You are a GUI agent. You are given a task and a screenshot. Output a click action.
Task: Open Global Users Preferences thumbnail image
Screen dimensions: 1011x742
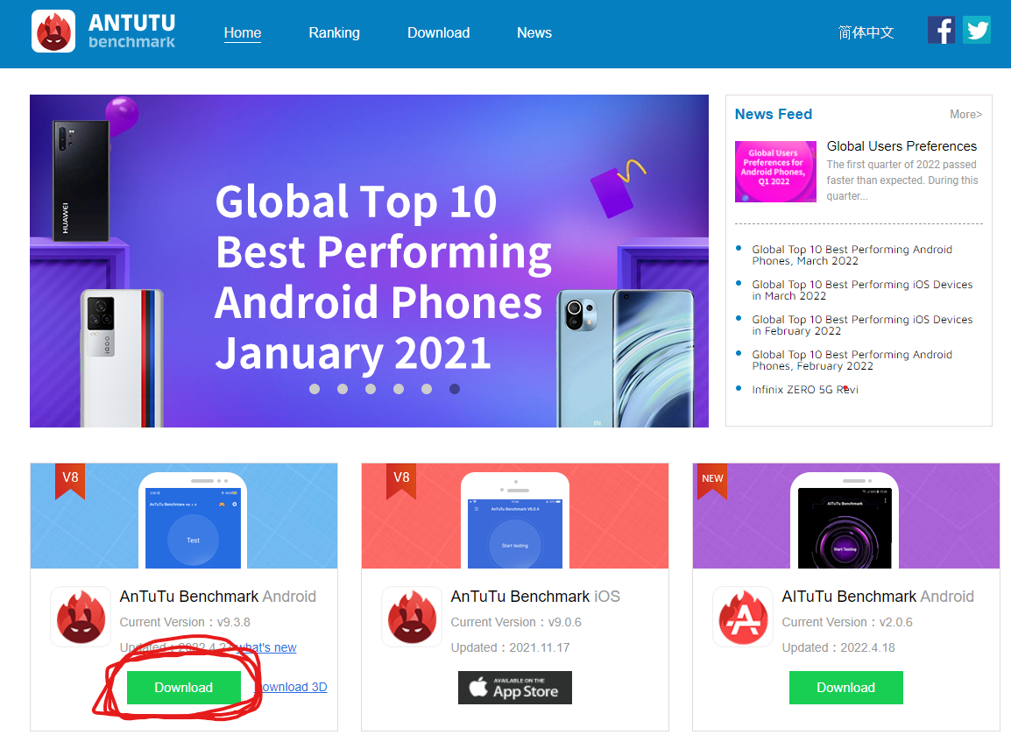pyautogui.click(x=775, y=172)
